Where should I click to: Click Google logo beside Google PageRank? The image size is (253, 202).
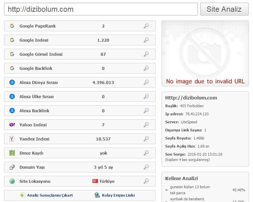pos(12,26)
